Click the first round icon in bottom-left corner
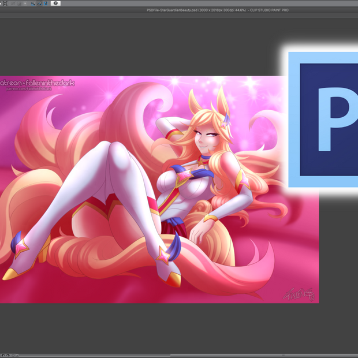The width and height of the screenshot is (358, 358). tap(3, 355)
